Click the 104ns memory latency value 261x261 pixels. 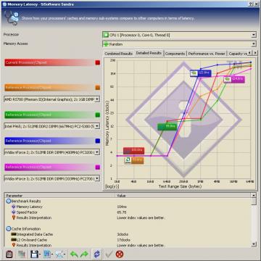tap(122, 207)
